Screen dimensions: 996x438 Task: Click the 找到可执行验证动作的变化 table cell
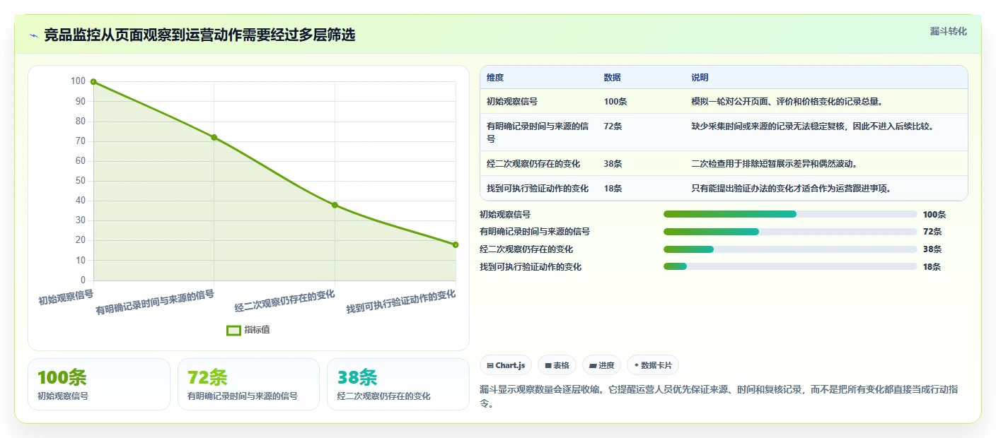[x=538, y=189]
